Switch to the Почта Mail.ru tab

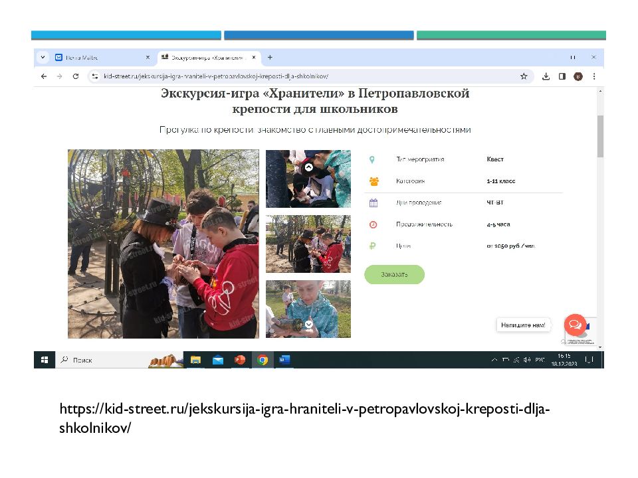(x=100, y=58)
